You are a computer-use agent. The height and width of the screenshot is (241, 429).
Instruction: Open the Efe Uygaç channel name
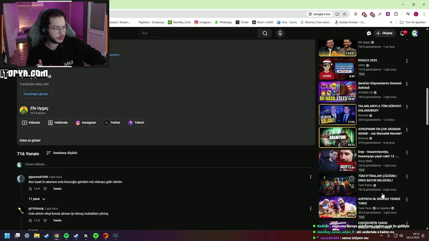(x=39, y=108)
